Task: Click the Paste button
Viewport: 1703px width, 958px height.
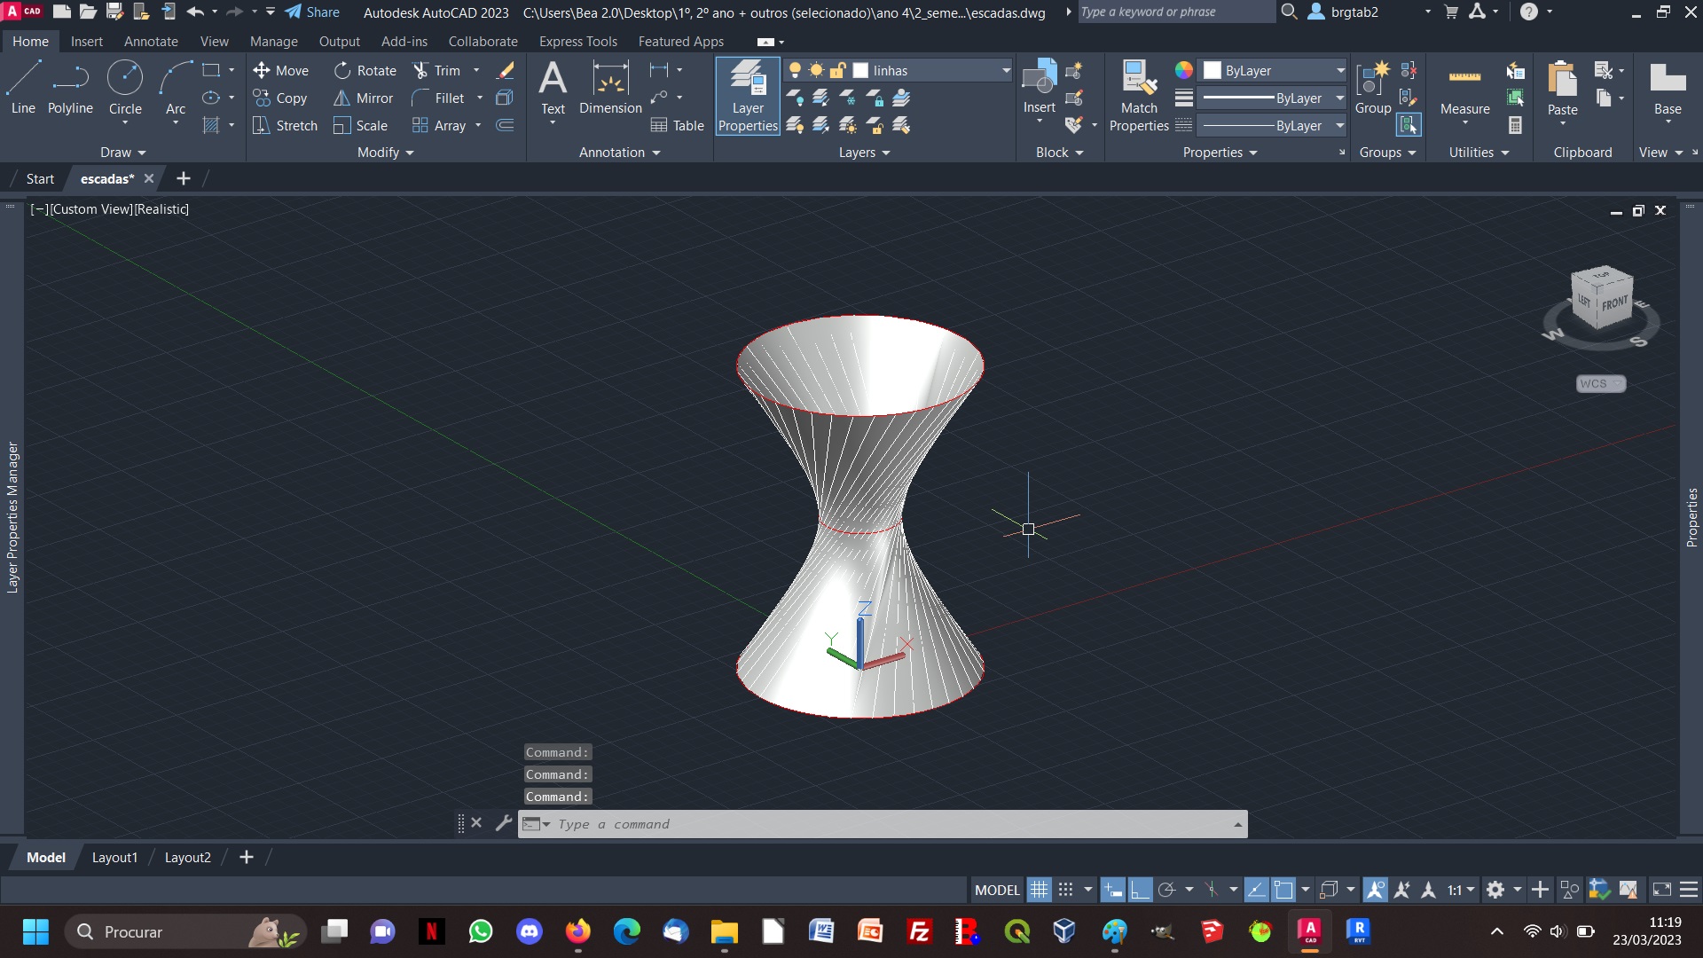Action: point(1562,89)
